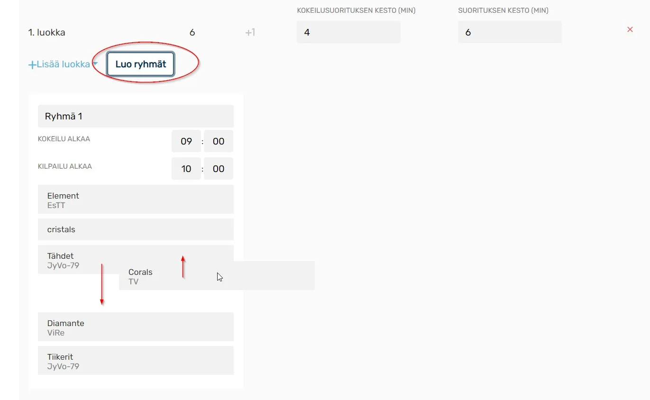Click the Lisää luokka link
Image resolution: width=650 pixels, height=400 pixels.
(59, 64)
